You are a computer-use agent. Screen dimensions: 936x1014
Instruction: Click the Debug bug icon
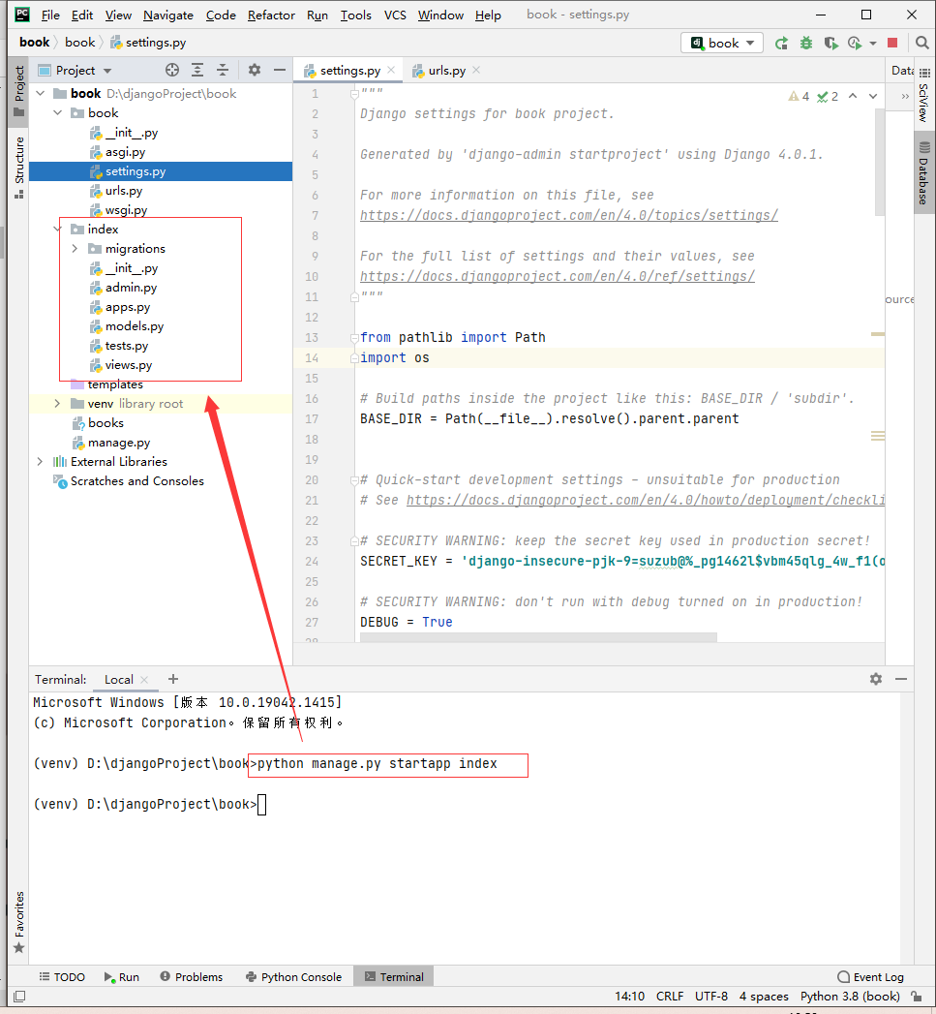click(806, 44)
